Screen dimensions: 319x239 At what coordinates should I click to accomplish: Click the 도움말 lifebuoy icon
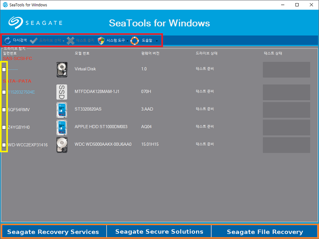[x=135, y=41]
